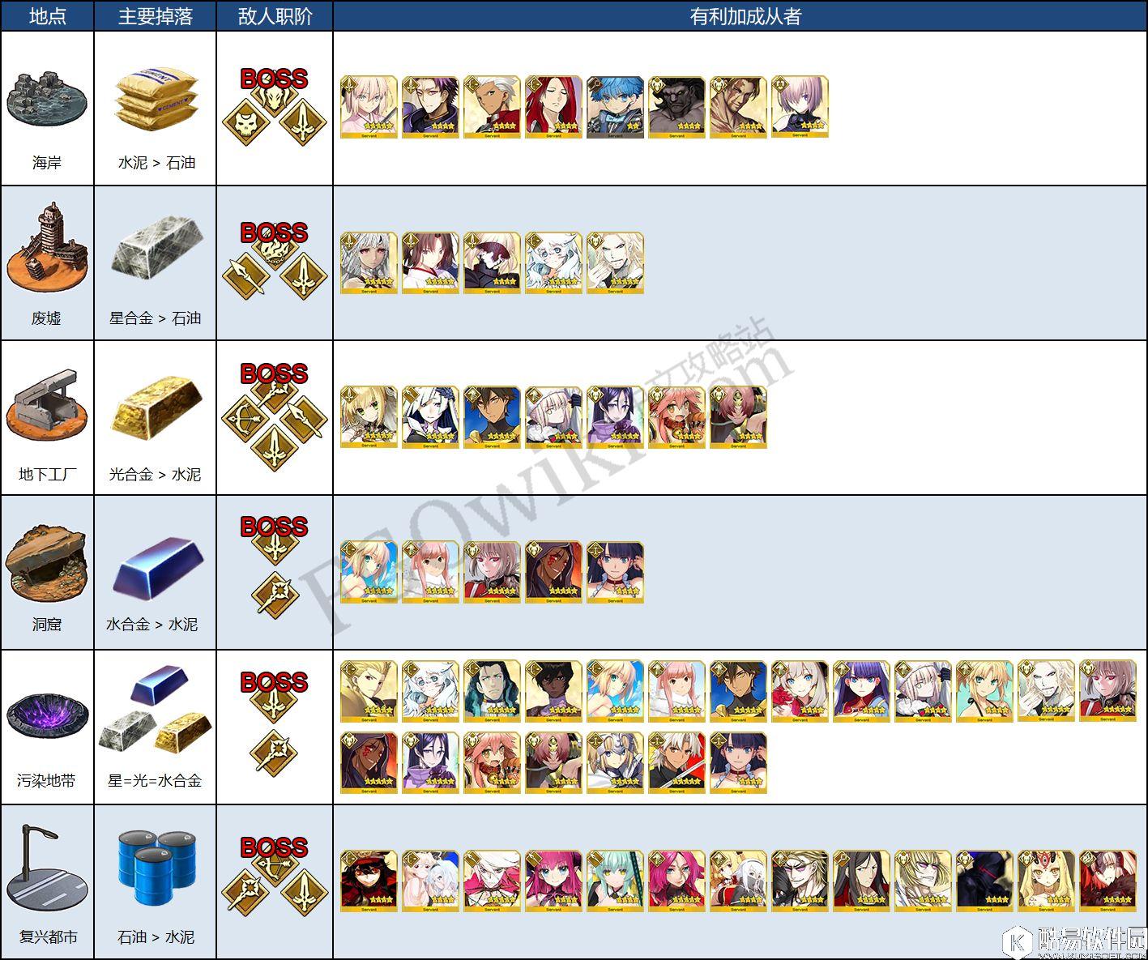Click the BOSS class icons in 海岸 row
1148x960 pixels.
tap(275, 106)
